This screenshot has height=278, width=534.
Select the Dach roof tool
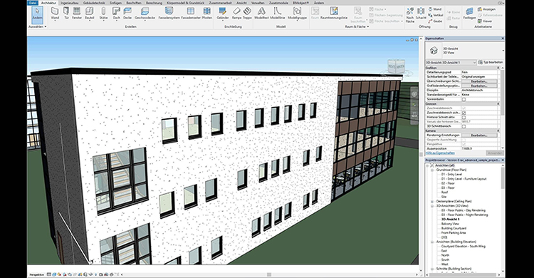117,14
